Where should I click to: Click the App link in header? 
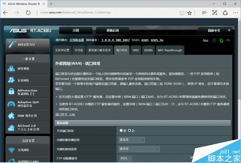[205, 40]
